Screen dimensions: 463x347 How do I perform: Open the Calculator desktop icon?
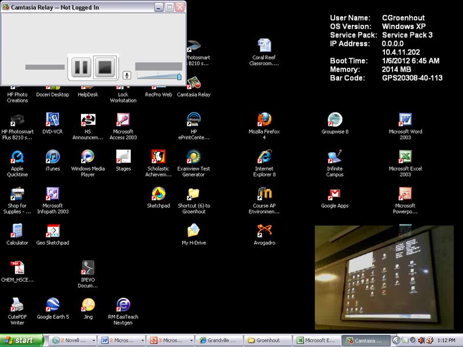pyautogui.click(x=17, y=235)
